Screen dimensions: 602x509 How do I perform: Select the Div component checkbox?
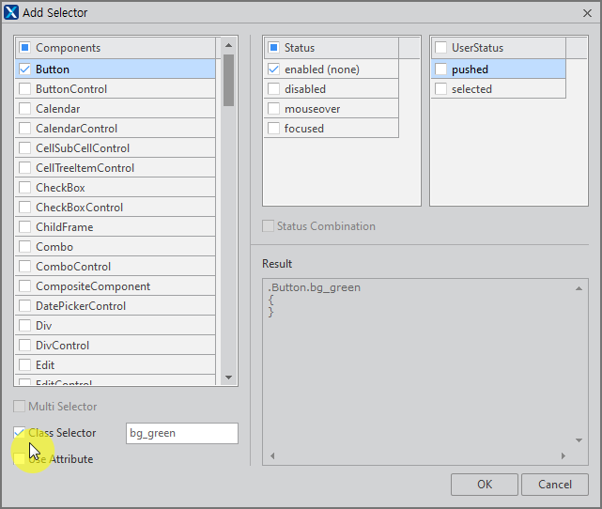pyautogui.click(x=24, y=326)
